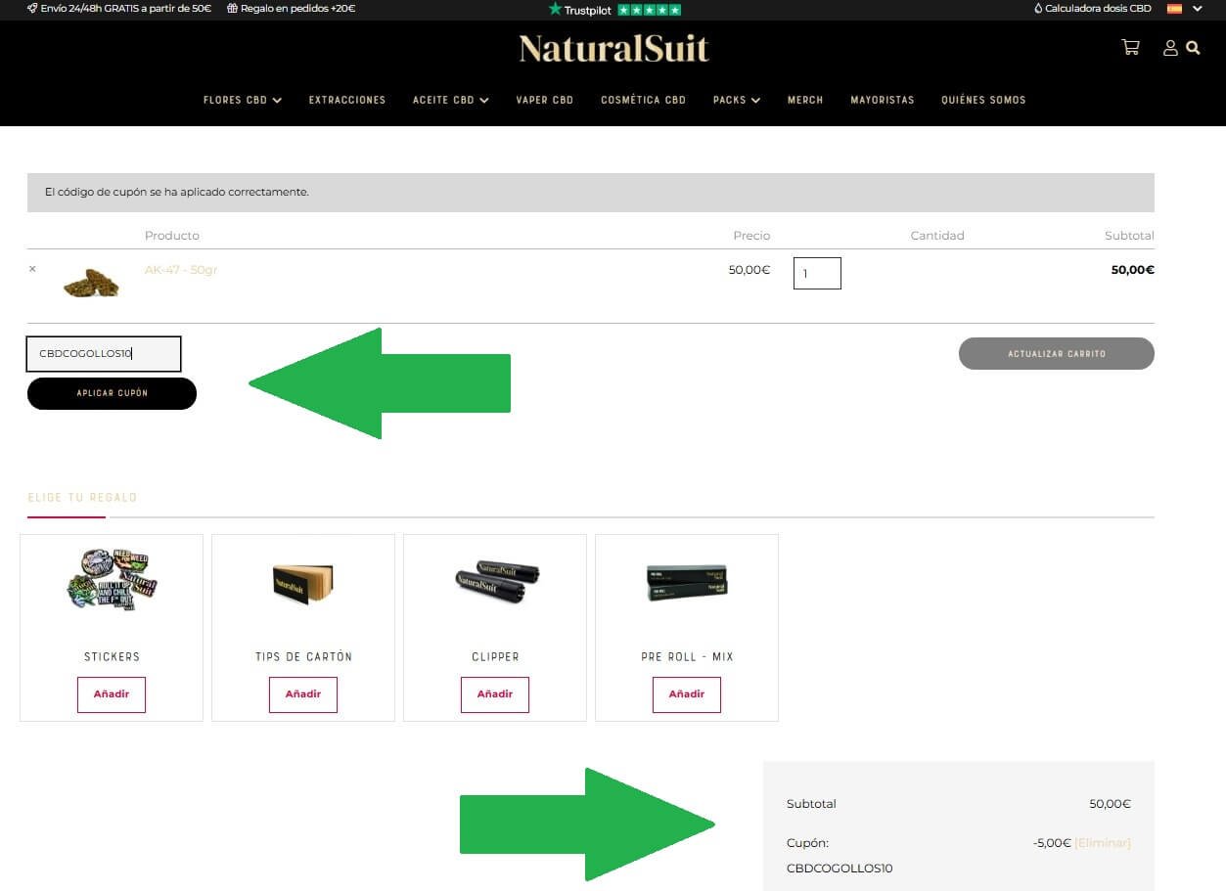This screenshot has height=891, width=1226.
Task: Click the 50,00€ price in product row
Action: (x=749, y=270)
